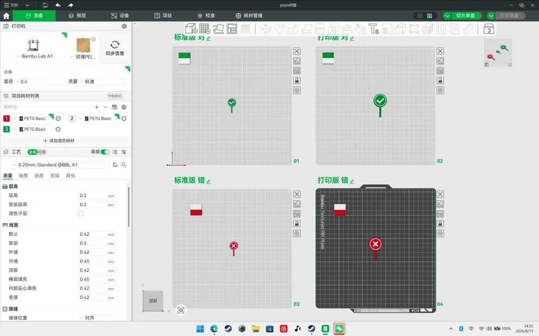Remove plate 01 with X icon
This screenshot has height=336, width=539.
[296, 51]
